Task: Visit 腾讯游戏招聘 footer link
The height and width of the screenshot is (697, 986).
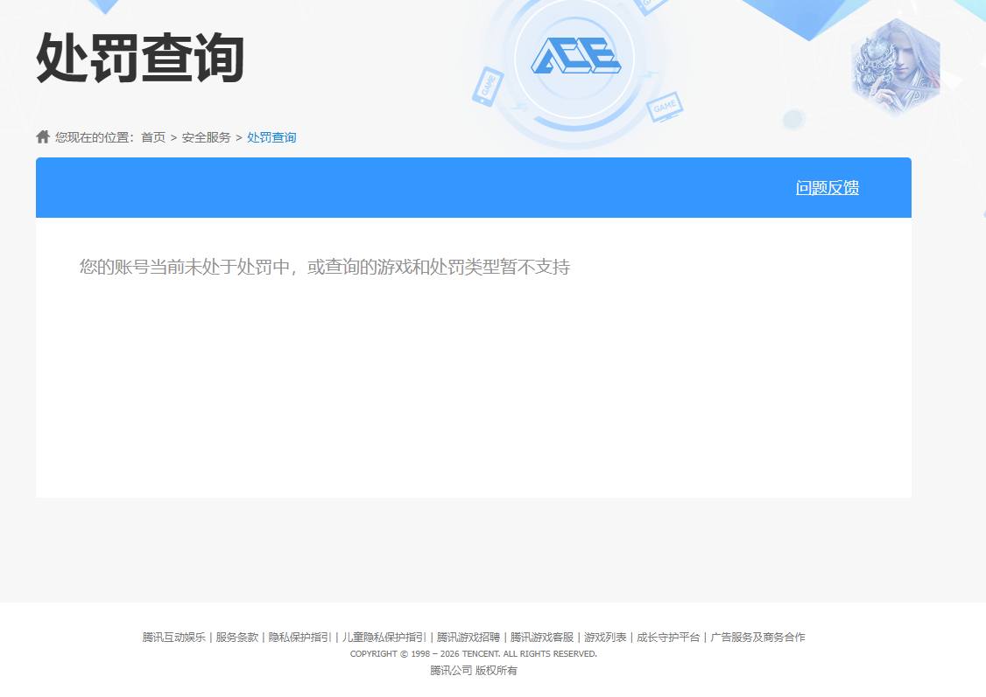Action: click(468, 637)
